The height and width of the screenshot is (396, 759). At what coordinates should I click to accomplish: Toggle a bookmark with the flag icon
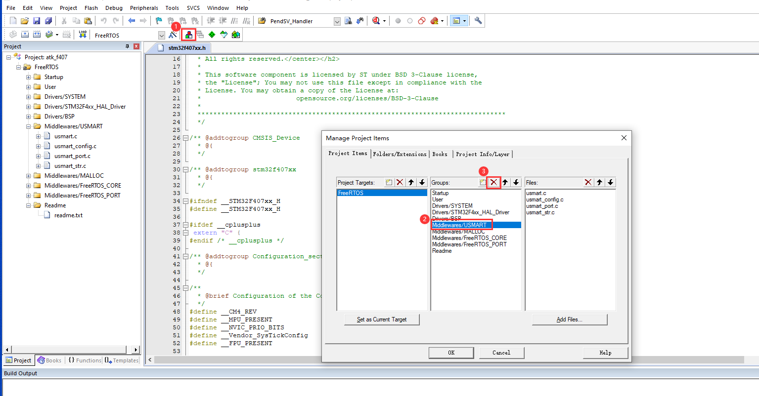[x=158, y=21]
